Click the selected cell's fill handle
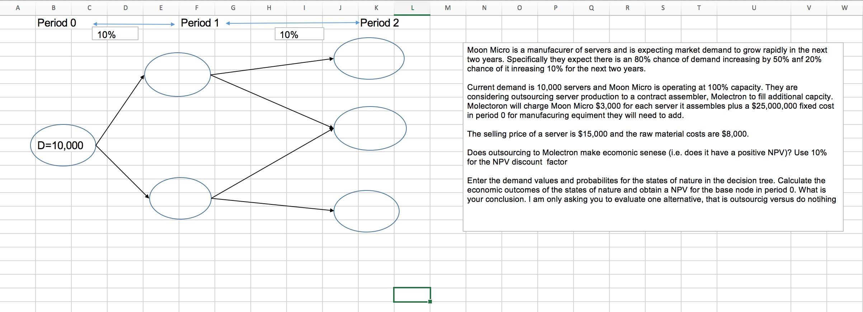The image size is (863, 312). [x=430, y=302]
